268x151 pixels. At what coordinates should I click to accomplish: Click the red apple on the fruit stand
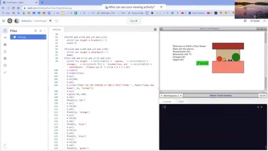(x=219, y=59)
